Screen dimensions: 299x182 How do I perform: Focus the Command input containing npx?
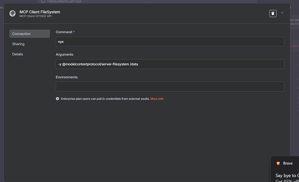[x=170, y=42]
